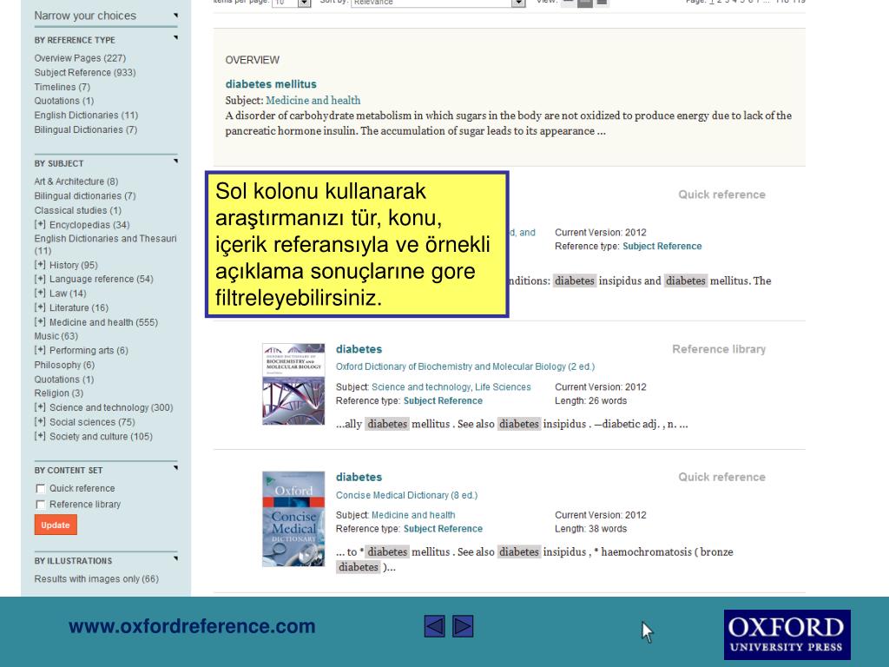Image resolution: width=889 pixels, height=667 pixels.
Task: Select Performing arts (6) subject link
Action: point(89,351)
